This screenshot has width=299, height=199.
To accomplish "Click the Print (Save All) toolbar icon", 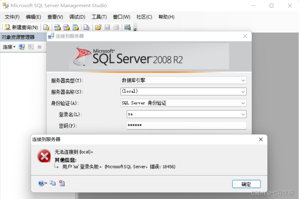I will (116, 27).
